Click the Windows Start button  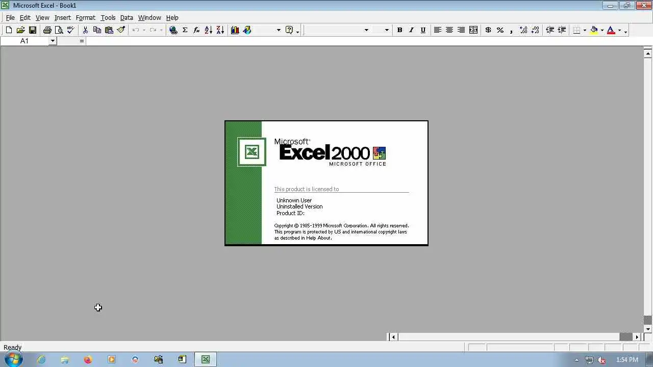(14, 359)
